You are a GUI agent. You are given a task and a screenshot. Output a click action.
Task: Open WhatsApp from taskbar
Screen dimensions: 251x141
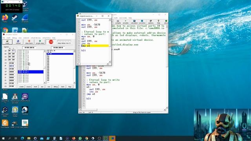coord(80,138)
